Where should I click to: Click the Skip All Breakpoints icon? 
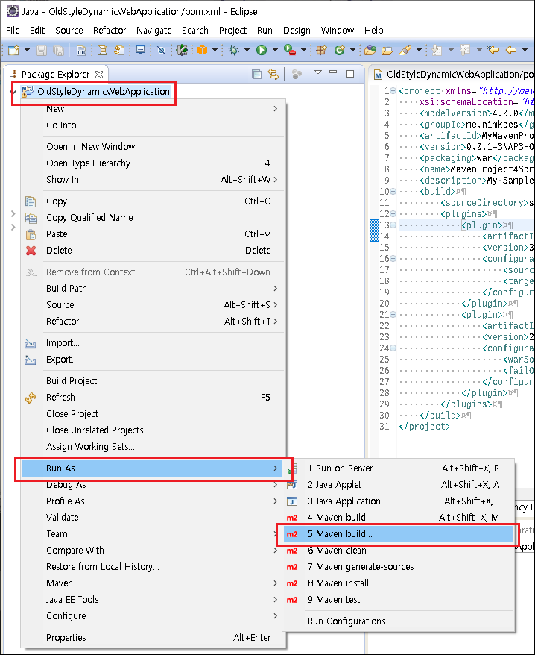click(x=161, y=51)
